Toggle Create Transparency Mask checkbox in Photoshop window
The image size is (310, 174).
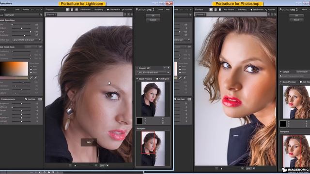(x=281, y=76)
